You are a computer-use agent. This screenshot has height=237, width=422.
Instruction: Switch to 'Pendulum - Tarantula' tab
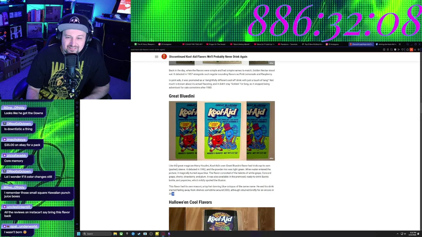tap(288, 44)
